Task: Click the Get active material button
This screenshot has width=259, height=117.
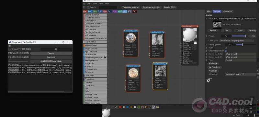Action: (130, 7)
